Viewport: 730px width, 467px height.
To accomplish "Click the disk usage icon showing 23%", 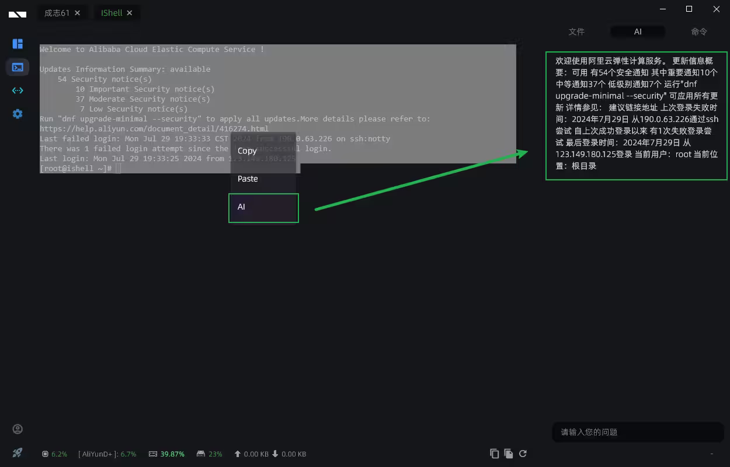I will click(201, 454).
